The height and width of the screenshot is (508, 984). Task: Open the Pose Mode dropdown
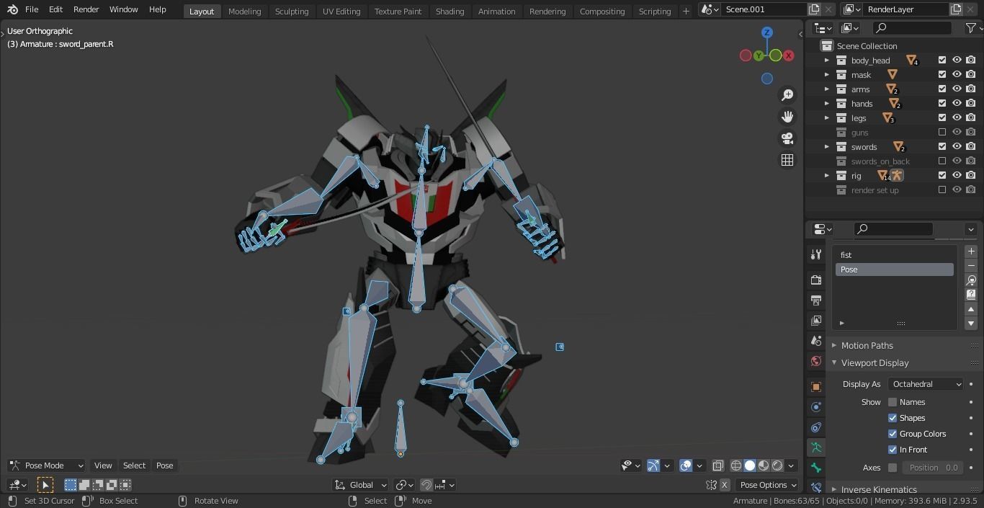click(46, 465)
